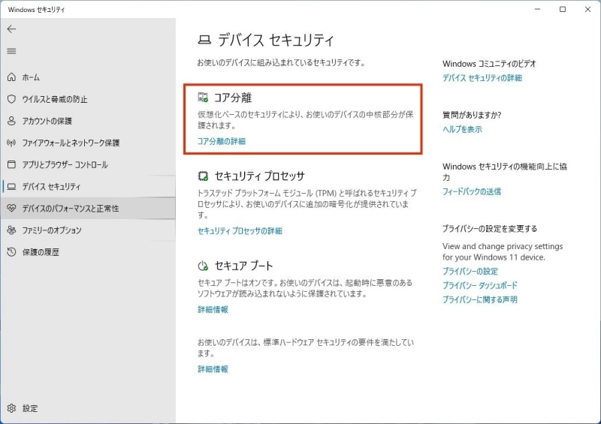
Task: Click the secure boot power icon
Action: coord(203,266)
